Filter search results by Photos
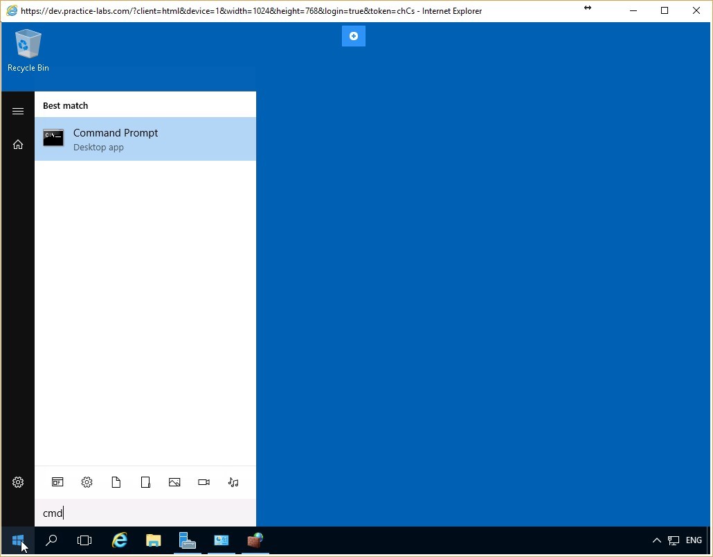Screen dimensions: 713x557 tap(174, 482)
